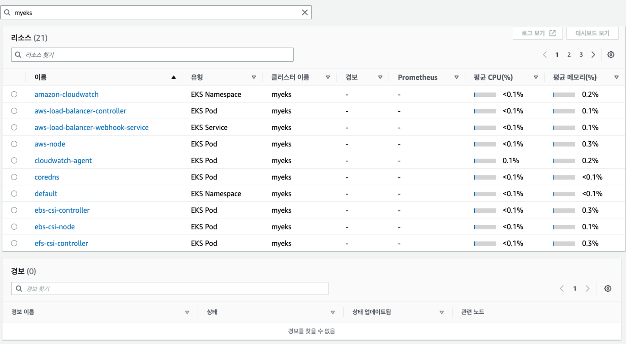The image size is (626, 344).
Task: Click the name column ascending sort arrow
Action: tap(173, 77)
